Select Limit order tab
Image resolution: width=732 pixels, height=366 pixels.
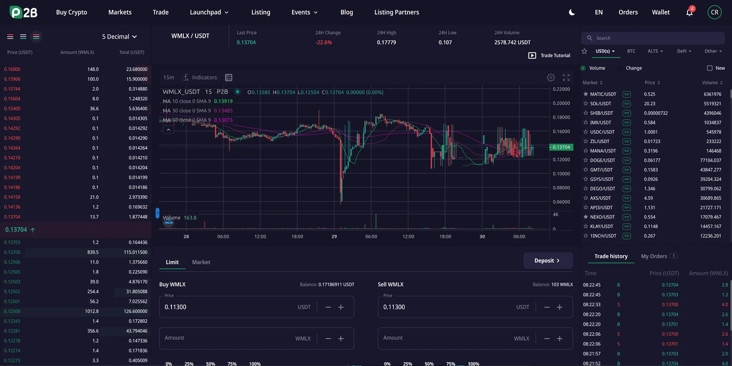click(x=172, y=262)
